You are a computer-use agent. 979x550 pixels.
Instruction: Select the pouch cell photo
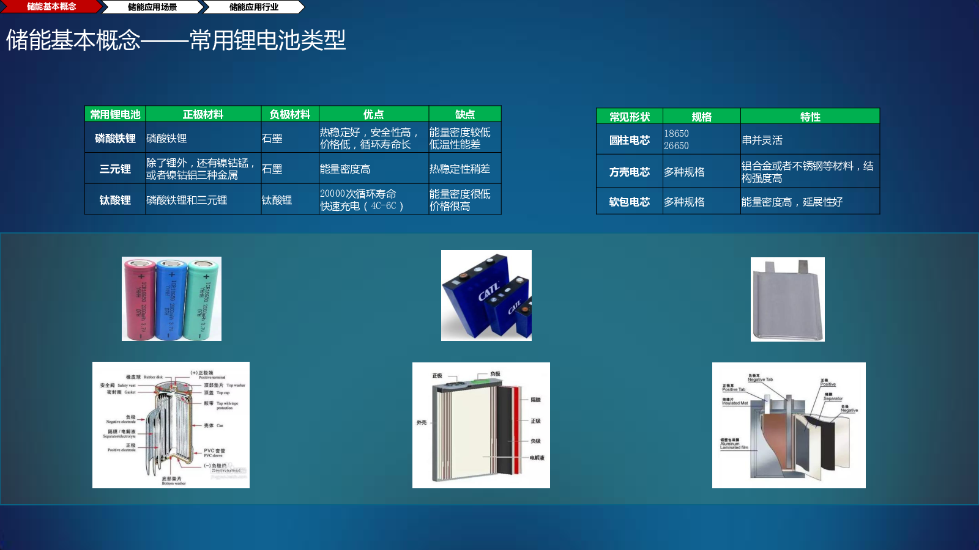(787, 299)
